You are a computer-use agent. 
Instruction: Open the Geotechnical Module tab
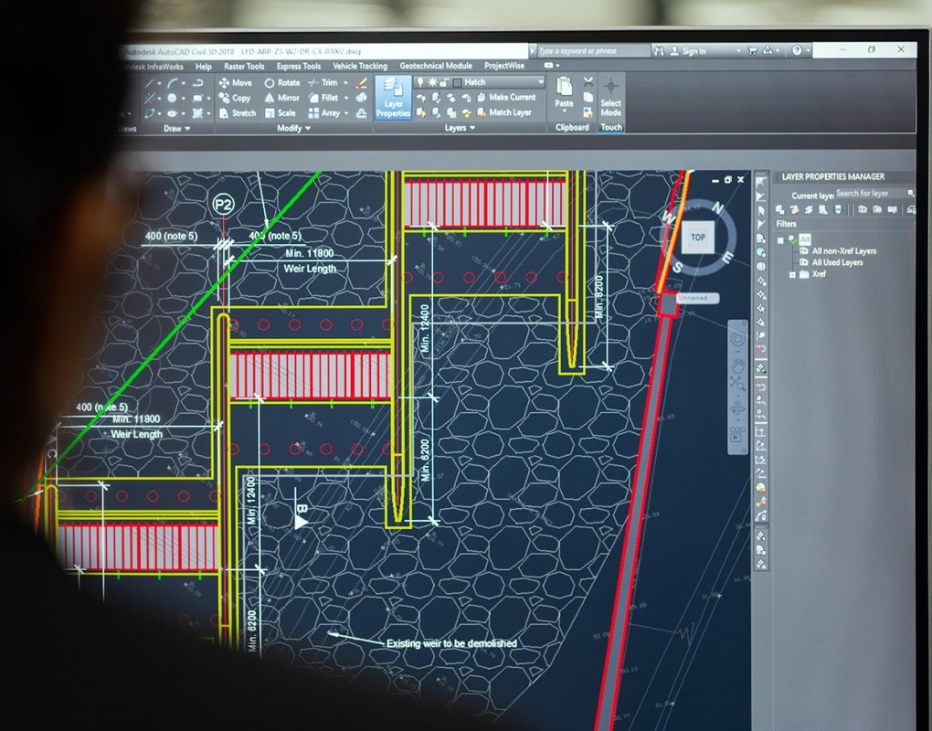[x=436, y=66]
